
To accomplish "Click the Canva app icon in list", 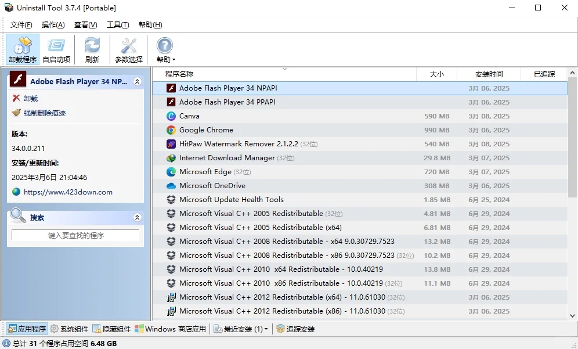I will [x=171, y=116].
